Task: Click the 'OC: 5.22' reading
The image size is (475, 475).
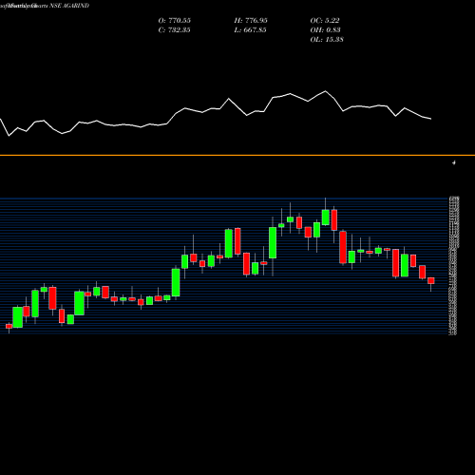Action: click(325, 21)
